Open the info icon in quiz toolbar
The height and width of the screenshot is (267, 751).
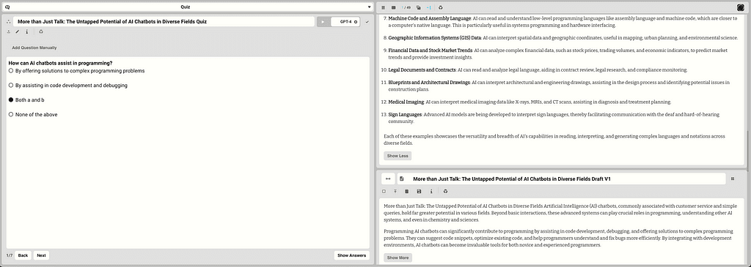(x=27, y=32)
